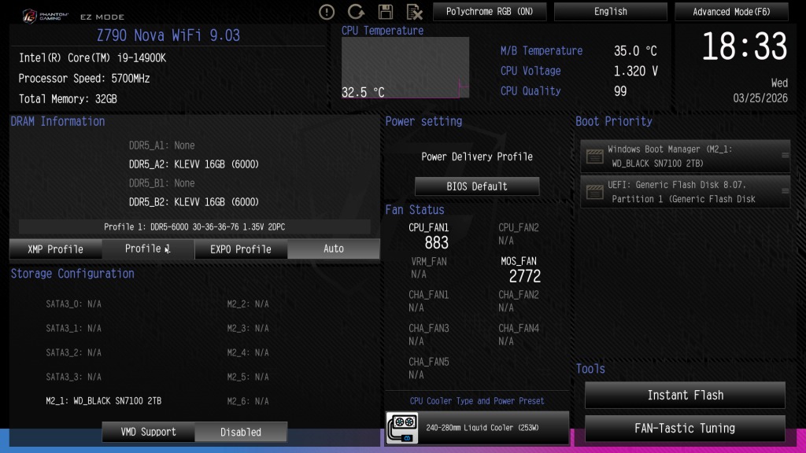Click M2_6: N/A entry

(x=248, y=401)
